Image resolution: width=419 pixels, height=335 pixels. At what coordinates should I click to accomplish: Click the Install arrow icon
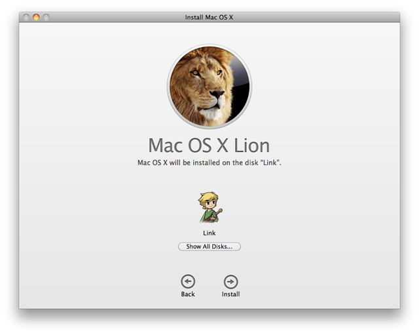230,282
